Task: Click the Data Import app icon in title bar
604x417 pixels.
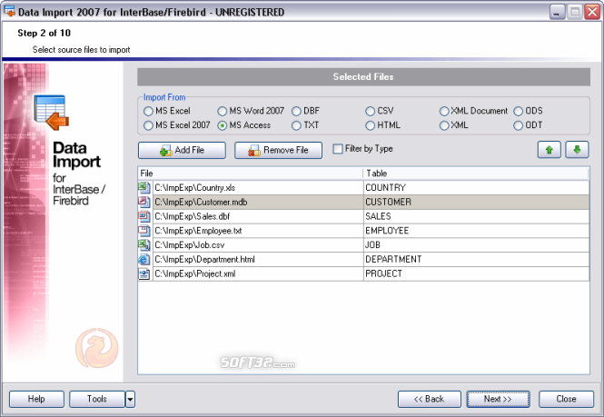Action: click(9, 12)
